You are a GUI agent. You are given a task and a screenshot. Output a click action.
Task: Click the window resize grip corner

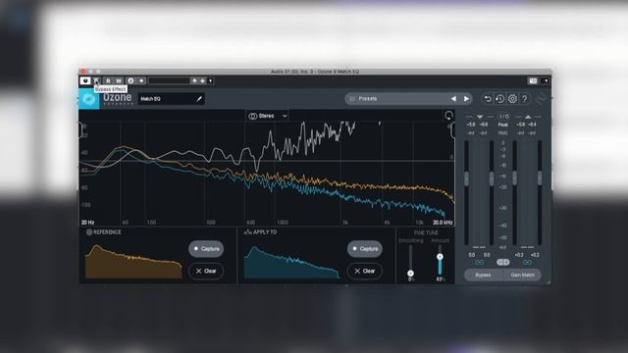[548, 282]
